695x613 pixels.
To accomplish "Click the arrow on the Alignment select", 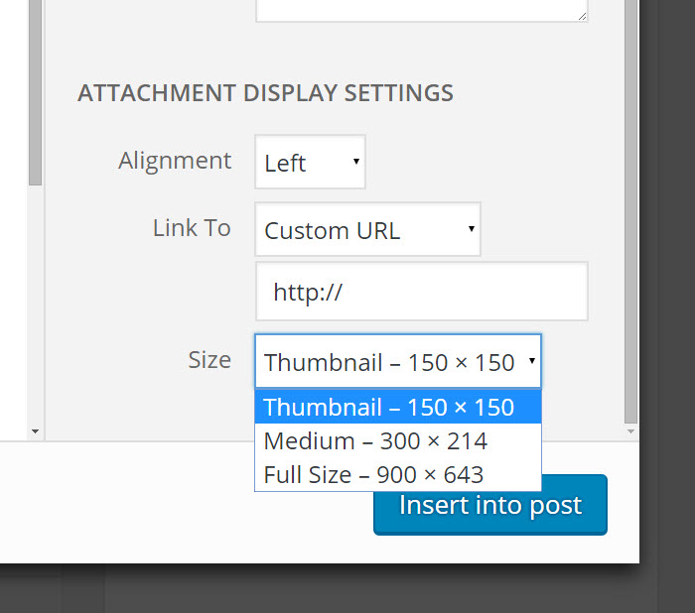I will 355,163.
